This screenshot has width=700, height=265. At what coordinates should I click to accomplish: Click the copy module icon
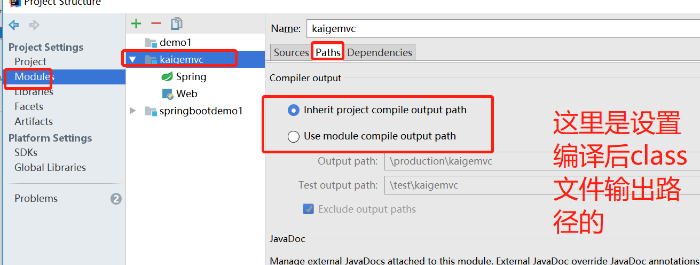[176, 24]
